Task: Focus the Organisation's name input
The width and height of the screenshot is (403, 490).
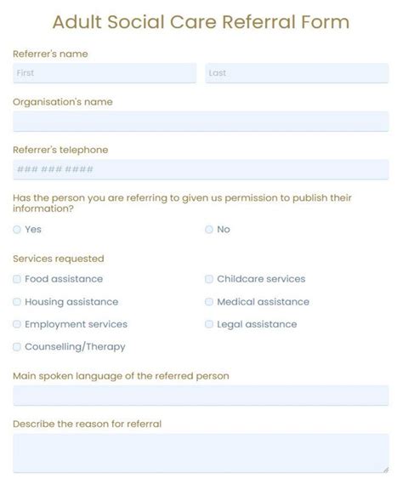Action: coord(201,122)
